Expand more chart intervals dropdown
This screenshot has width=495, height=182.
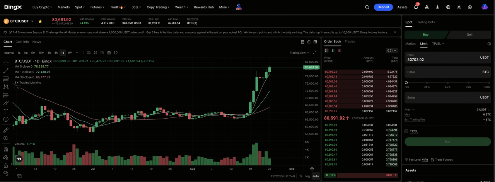[77, 53]
